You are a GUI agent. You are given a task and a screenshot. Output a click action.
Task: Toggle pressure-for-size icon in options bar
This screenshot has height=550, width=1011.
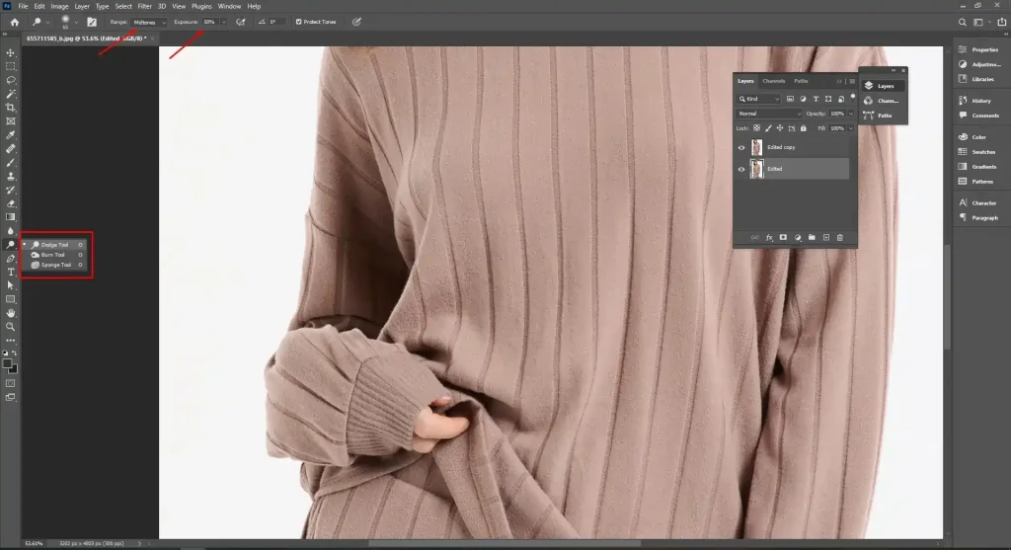click(356, 22)
